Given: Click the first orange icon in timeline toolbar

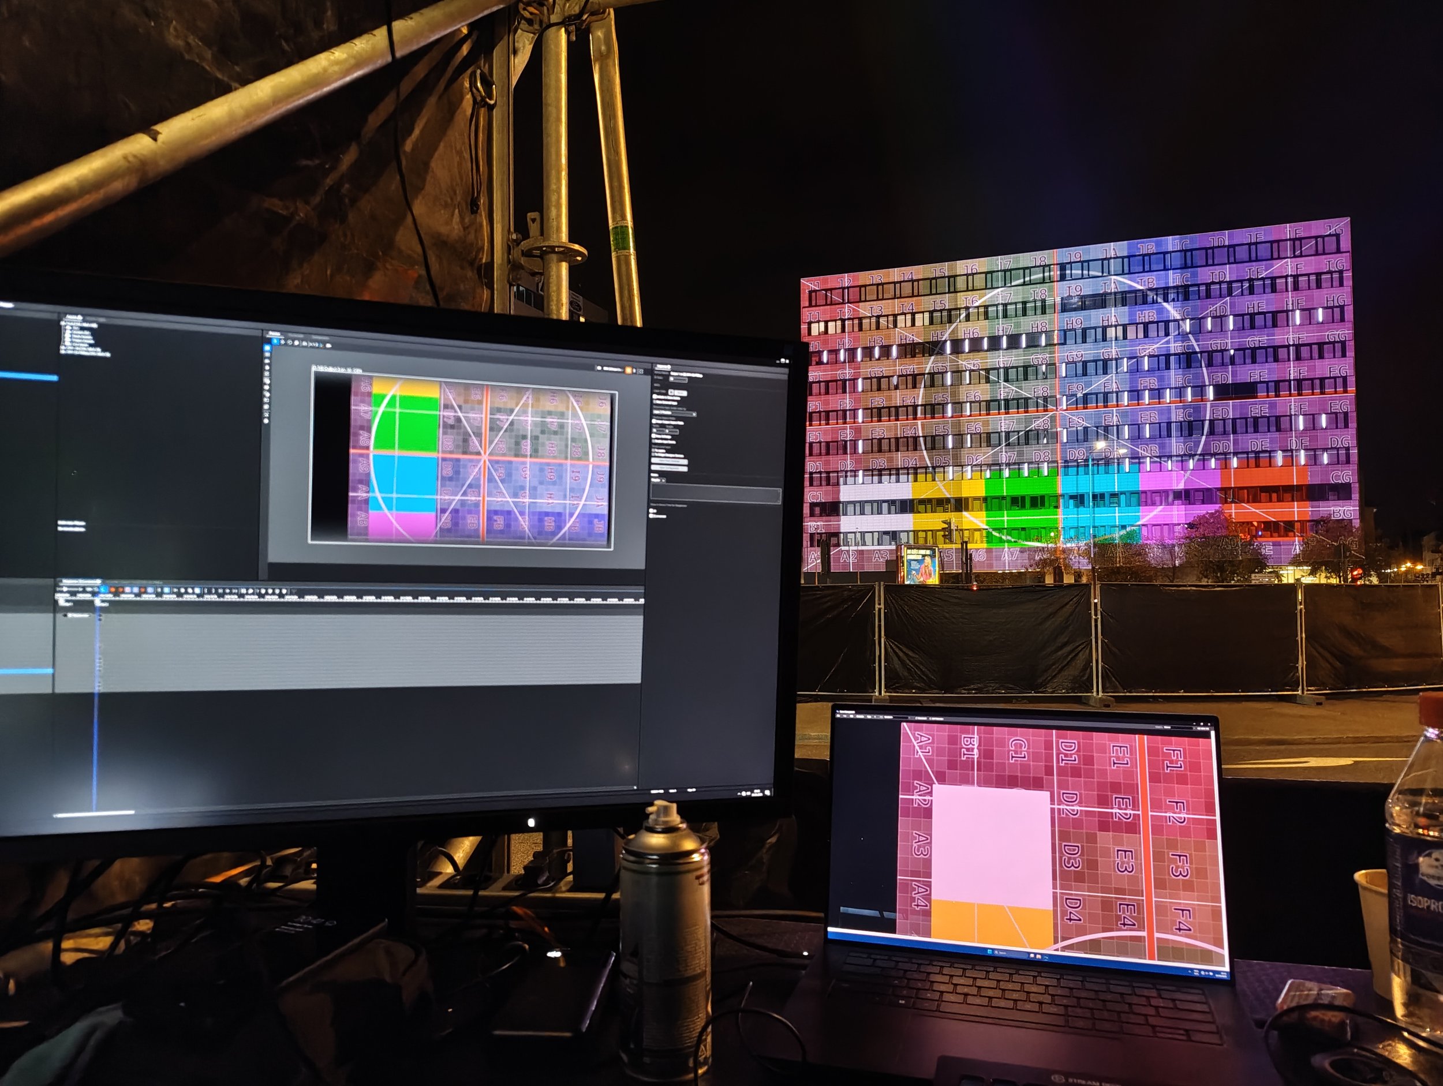Looking at the screenshot, I should [x=113, y=590].
